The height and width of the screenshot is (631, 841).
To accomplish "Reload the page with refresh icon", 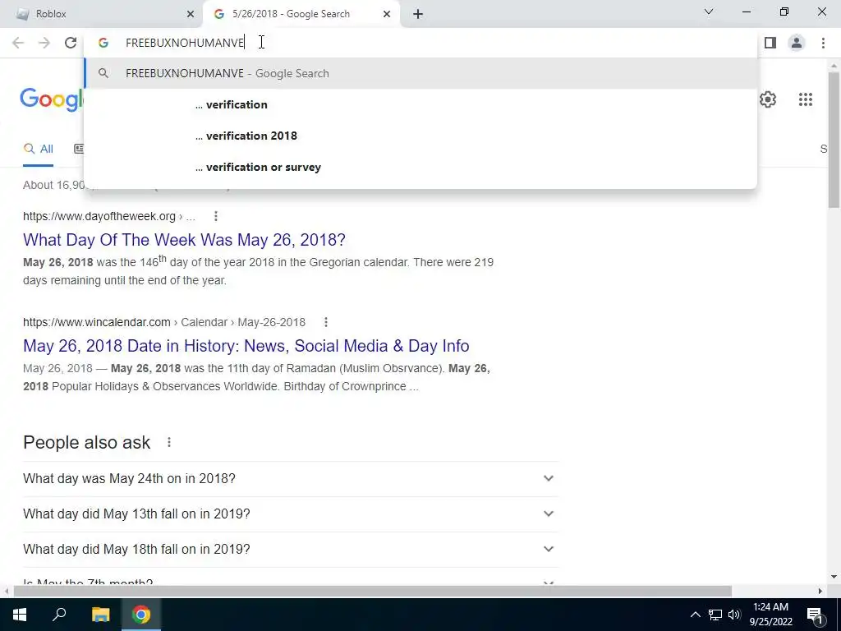I will click(x=71, y=43).
